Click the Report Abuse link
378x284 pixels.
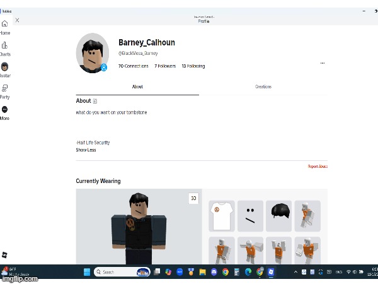coord(318,167)
